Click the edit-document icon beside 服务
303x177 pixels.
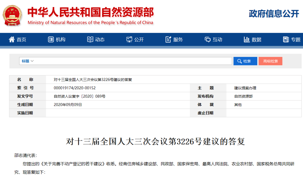coord(168,40)
